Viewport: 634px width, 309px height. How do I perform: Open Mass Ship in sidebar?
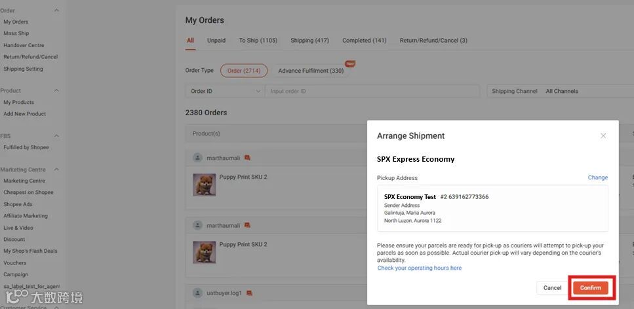[x=16, y=33]
